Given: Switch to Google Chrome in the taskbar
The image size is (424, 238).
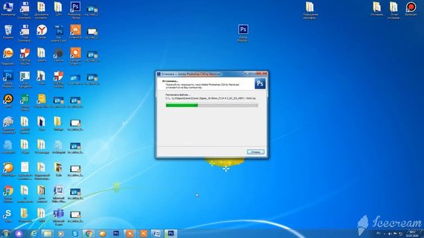Looking at the screenshot, I should [89, 233].
